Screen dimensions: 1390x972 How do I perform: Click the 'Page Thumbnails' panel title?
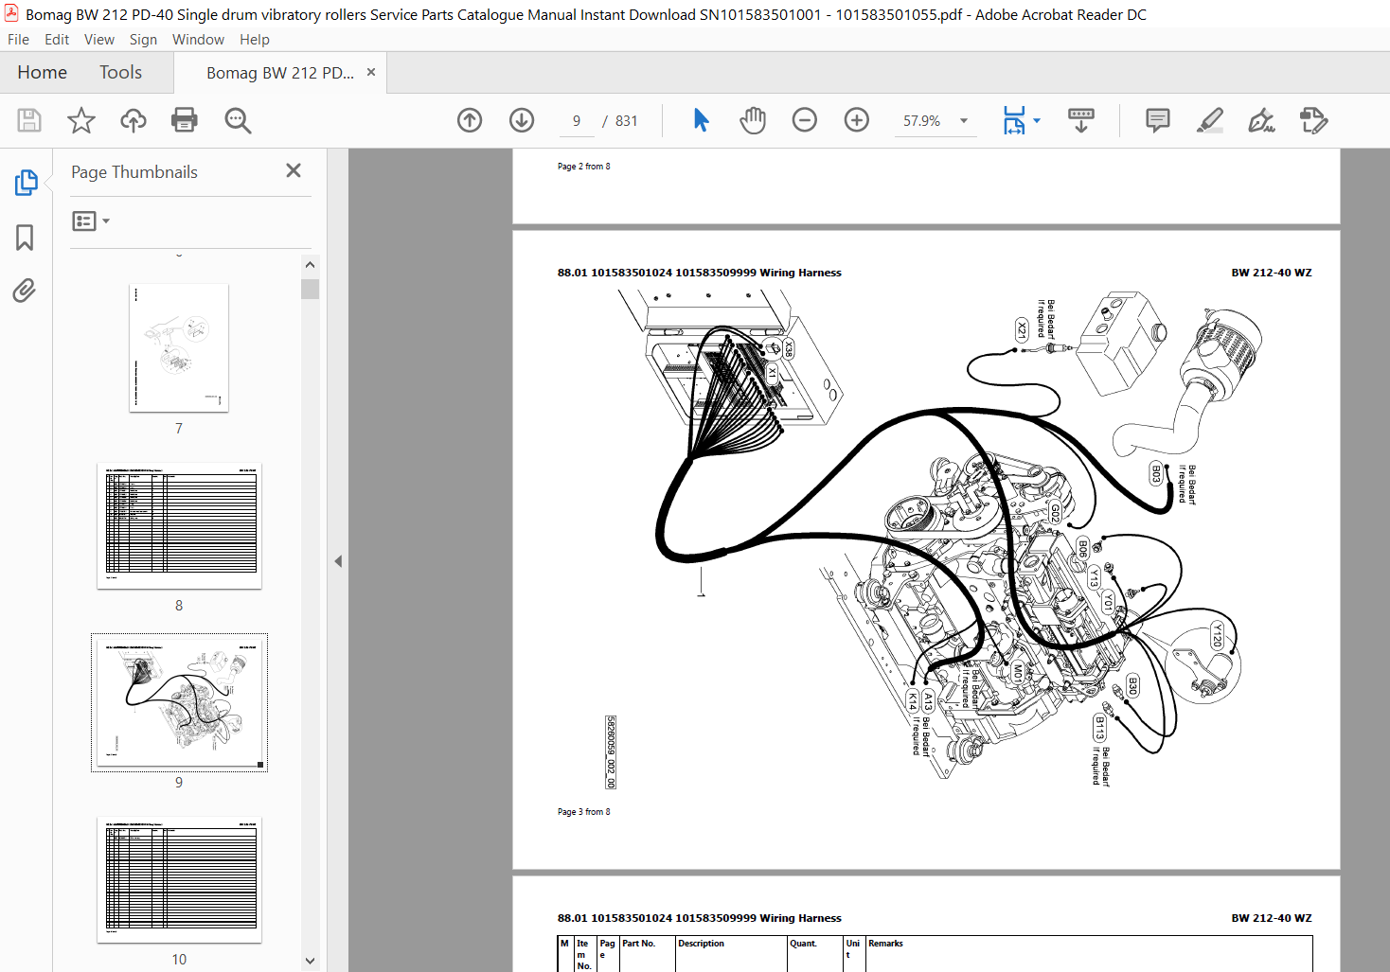click(x=134, y=172)
